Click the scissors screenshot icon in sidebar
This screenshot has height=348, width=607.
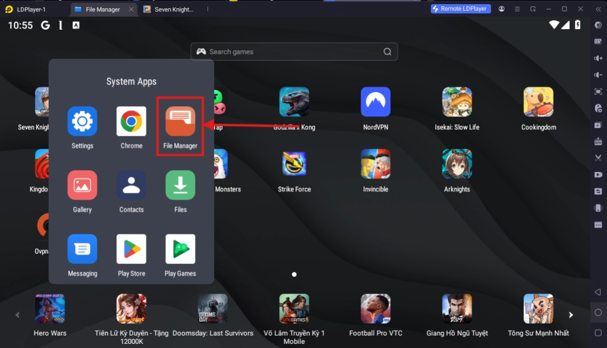[598, 158]
